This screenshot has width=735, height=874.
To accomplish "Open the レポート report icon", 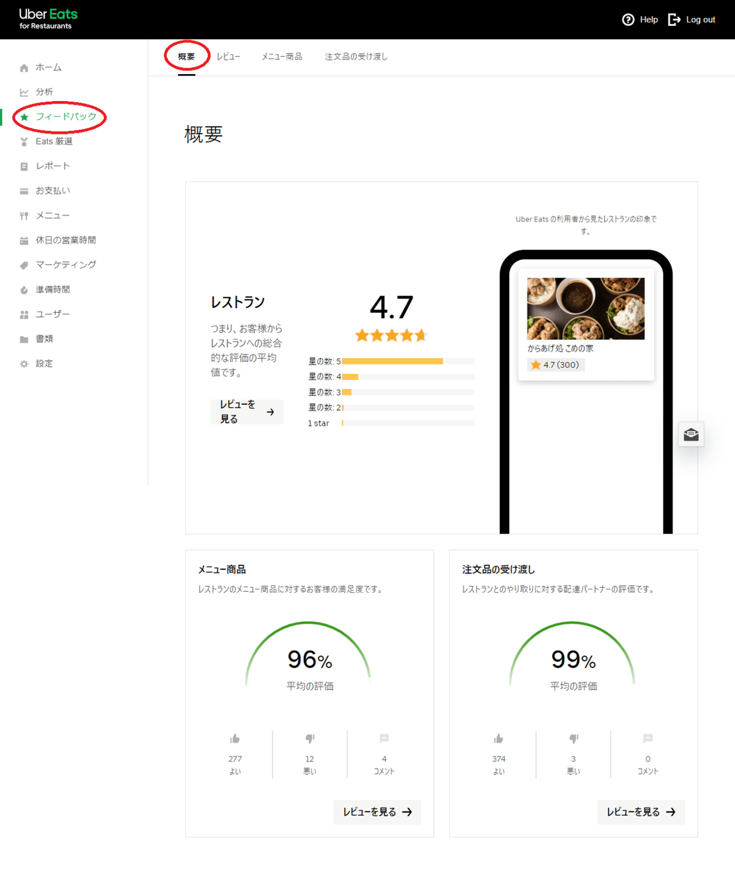I will (23, 166).
